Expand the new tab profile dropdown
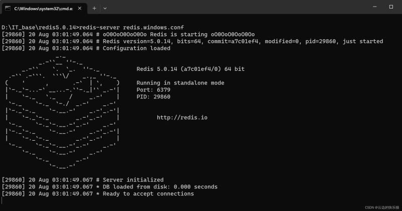Image resolution: width=402 pixels, height=211 pixels. point(105,8)
